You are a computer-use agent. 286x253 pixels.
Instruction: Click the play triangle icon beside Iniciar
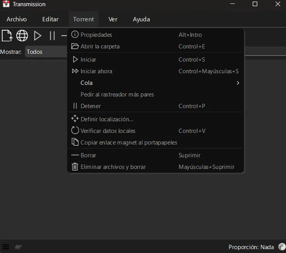pyautogui.click(x=75, y=59)
